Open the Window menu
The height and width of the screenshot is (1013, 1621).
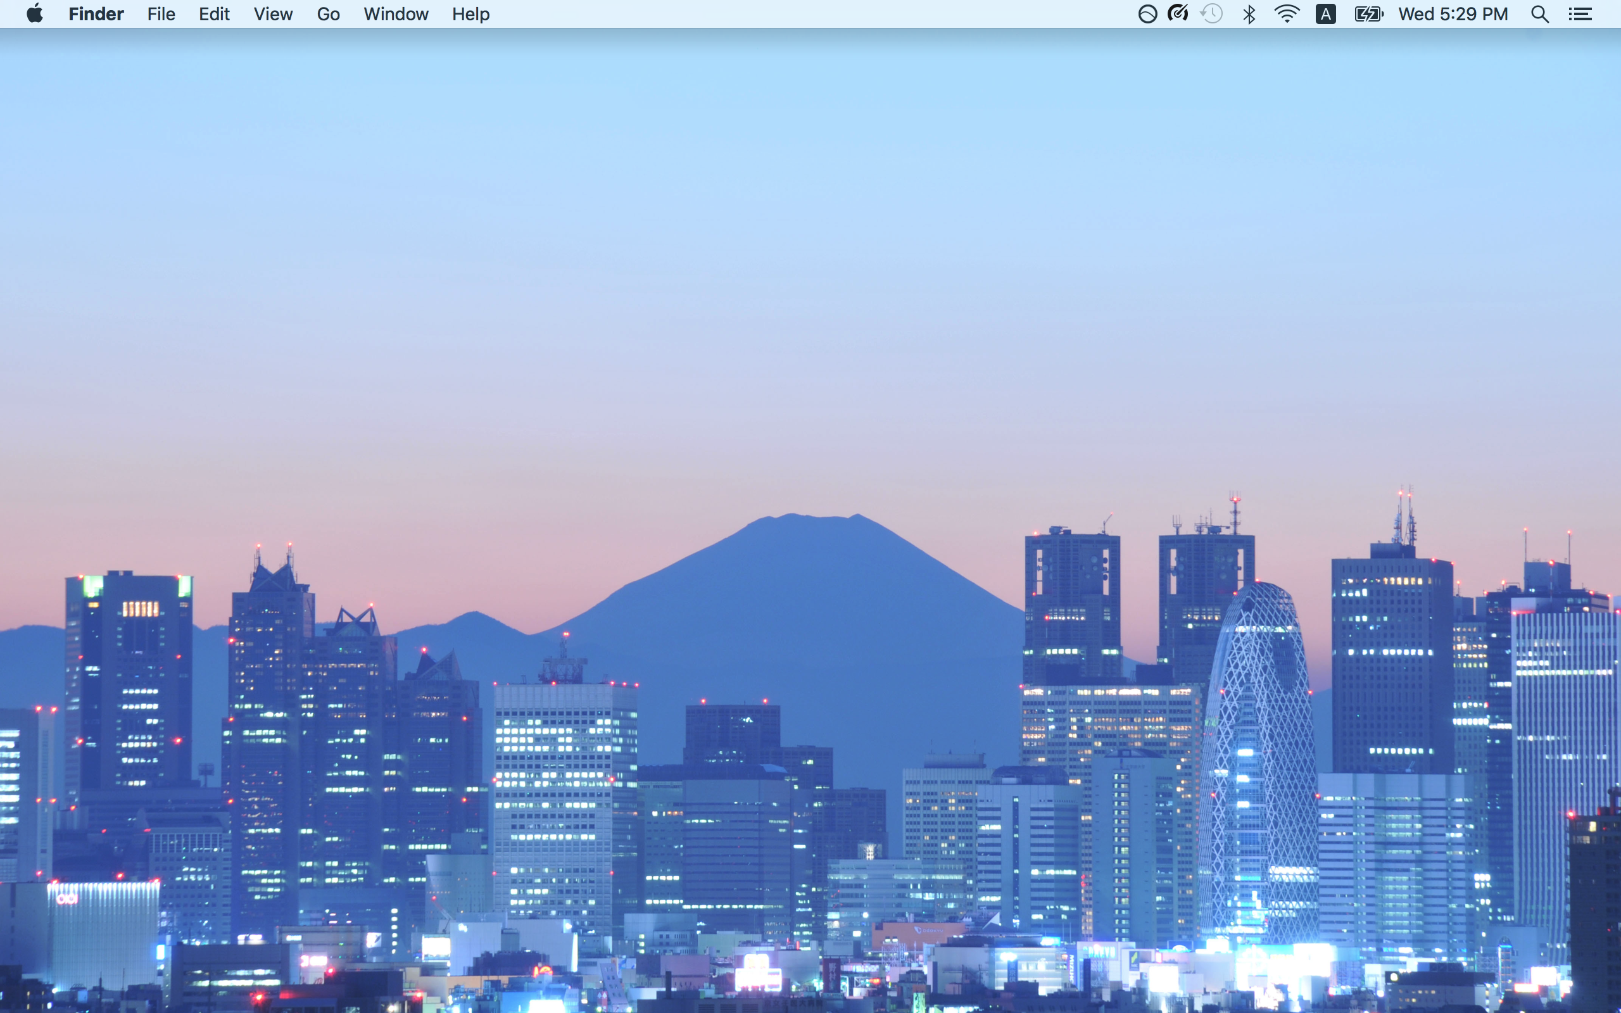pos(396,14)
